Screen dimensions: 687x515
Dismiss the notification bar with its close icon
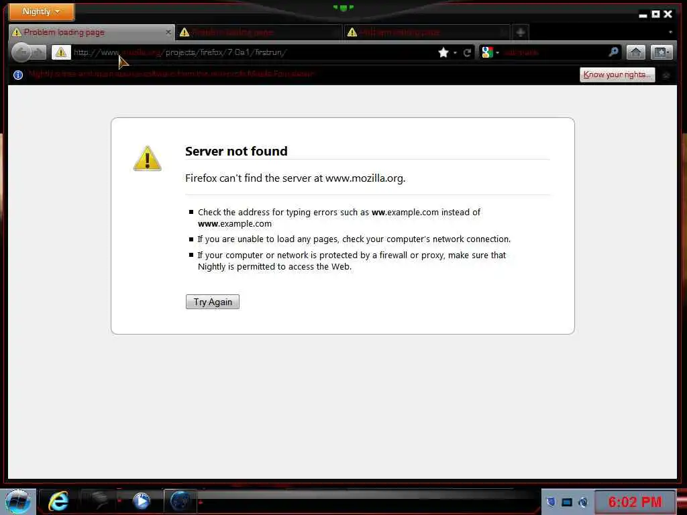(x=666, y=75)
